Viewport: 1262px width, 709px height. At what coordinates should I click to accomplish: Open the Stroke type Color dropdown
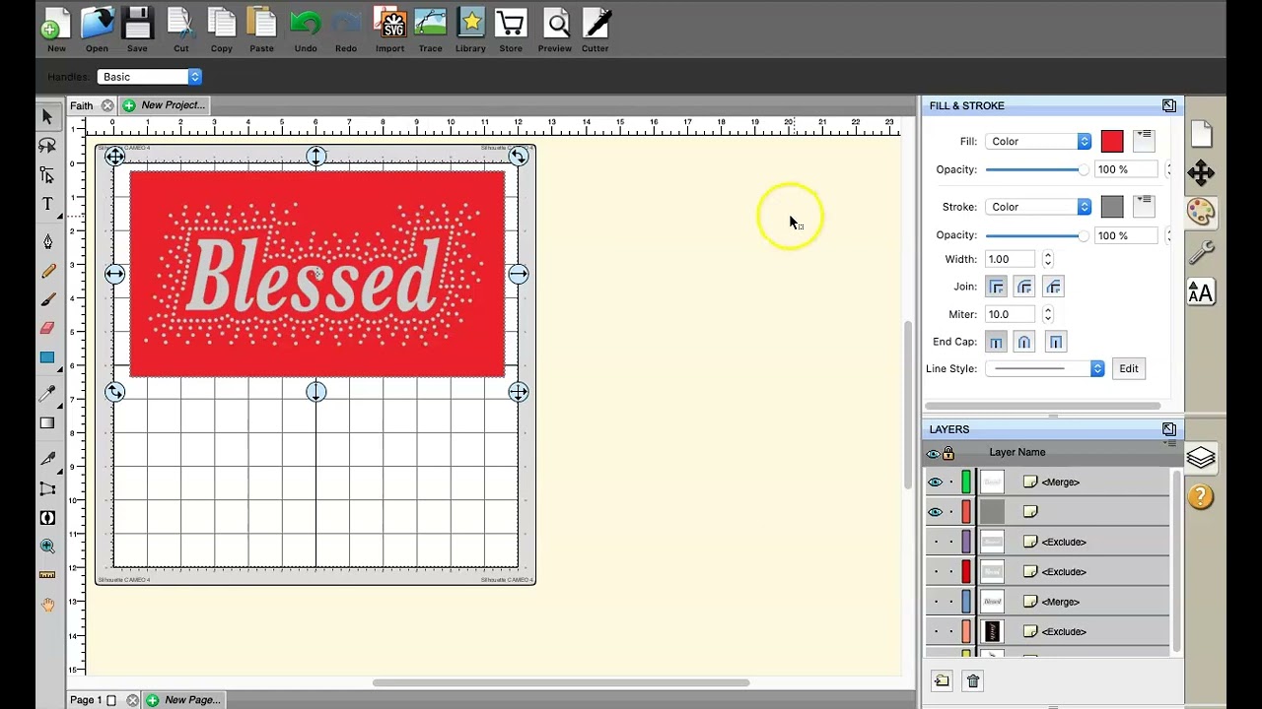1038,207
